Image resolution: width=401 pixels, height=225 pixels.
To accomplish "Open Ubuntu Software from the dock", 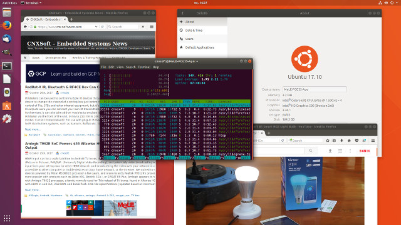I will [x=7, y=106].
